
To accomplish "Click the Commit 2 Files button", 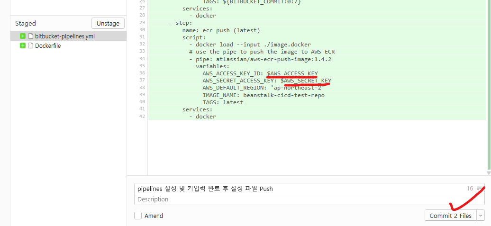I will point(450,216).
